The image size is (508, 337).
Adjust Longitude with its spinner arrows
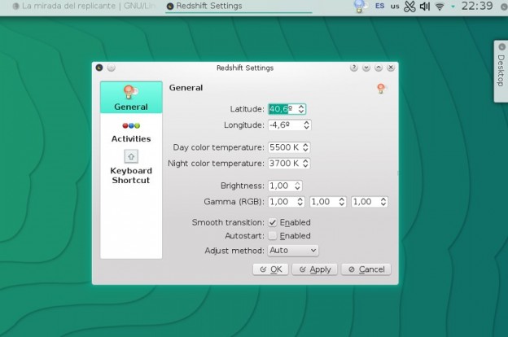point(306,125)
